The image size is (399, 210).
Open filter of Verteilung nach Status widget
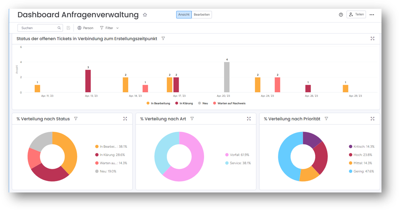pyautogui.click(x=76, y=119)
